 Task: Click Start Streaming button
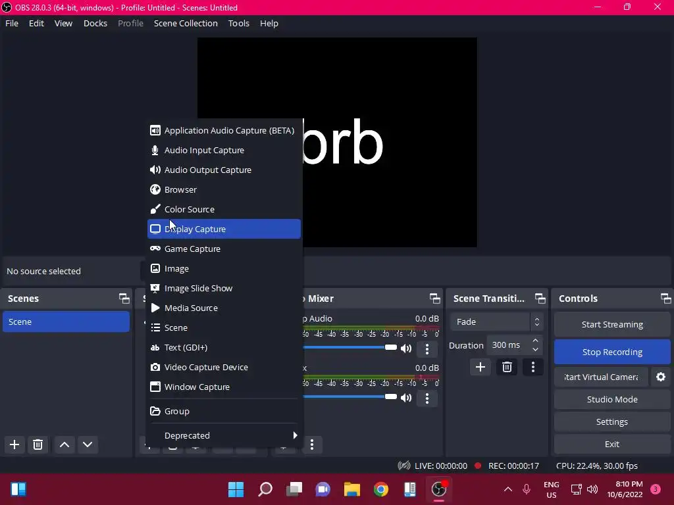[612, 325]
